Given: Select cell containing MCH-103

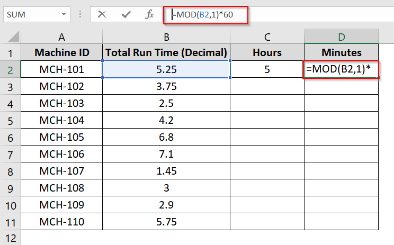Looking at the screenshot, I should point(62,103).
